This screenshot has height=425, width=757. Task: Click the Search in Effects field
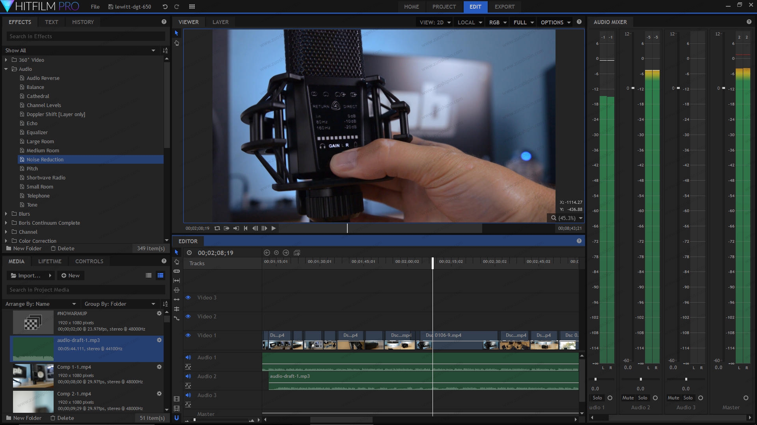86,36
